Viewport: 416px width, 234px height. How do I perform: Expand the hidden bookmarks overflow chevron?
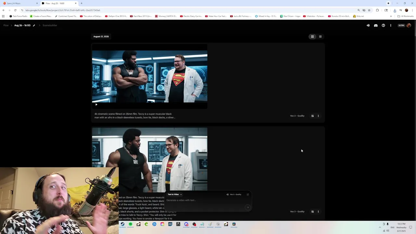(391, 16)
